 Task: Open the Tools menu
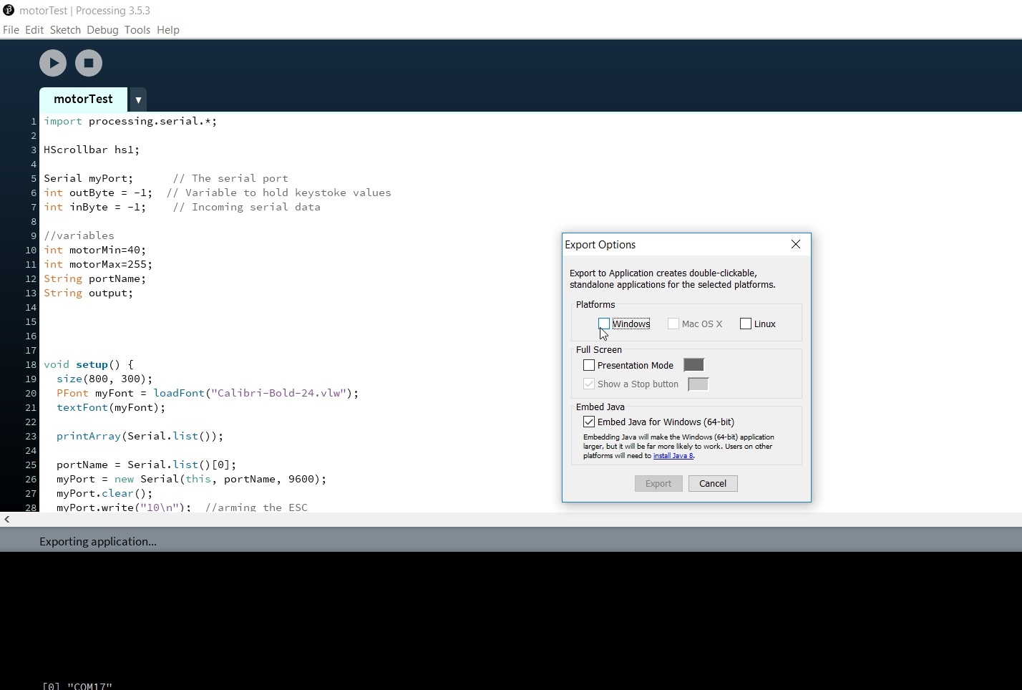137,30
